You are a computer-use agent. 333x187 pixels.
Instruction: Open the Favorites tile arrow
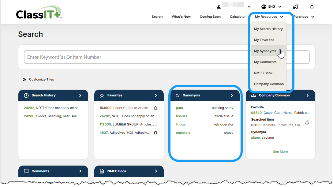click(x=156, y=95)
